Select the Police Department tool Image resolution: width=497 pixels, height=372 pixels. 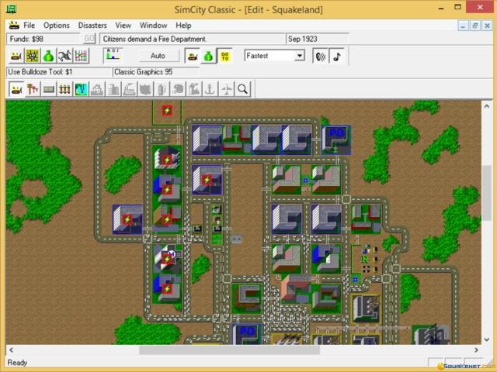tap(145, 89)
